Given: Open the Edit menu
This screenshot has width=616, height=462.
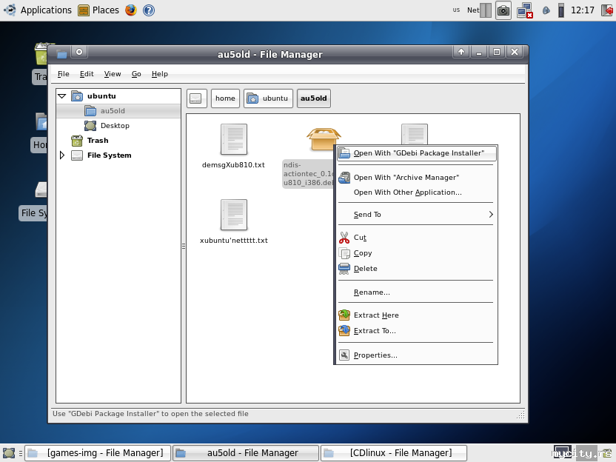Looking at the screenshot, I should point(87,74).
